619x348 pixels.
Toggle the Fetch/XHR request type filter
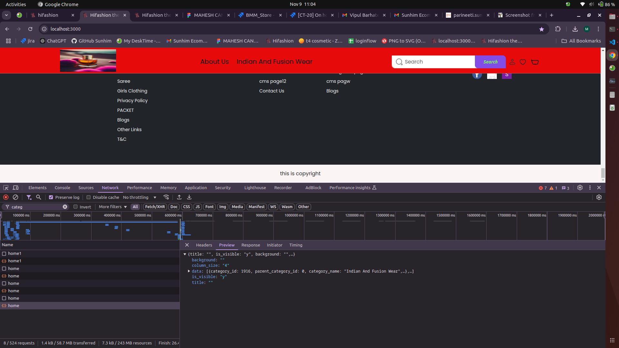[x=155, y=207]
